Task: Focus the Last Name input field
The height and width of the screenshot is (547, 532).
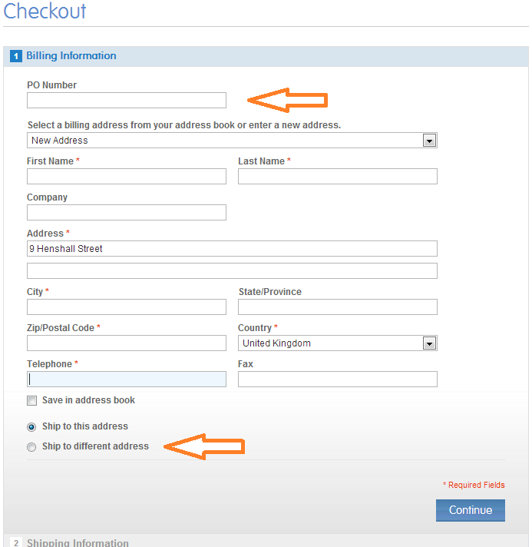Action: point(338,177)
